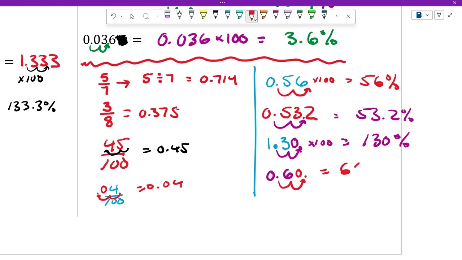Select the yellow highlighter
462x260 pixels.
click(x=203, y=15)
